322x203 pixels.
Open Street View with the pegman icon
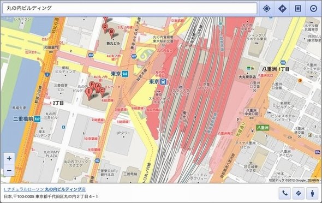point(312,193)
